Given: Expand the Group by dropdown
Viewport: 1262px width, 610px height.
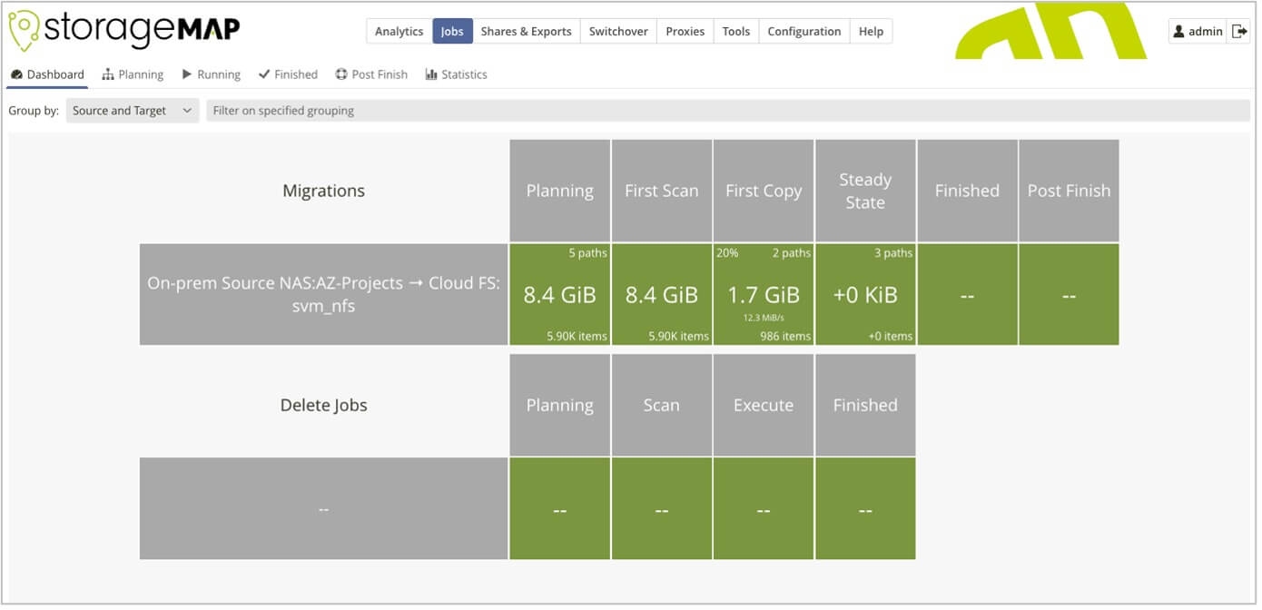Looking at the screenshot, I should tap(133, 110).
